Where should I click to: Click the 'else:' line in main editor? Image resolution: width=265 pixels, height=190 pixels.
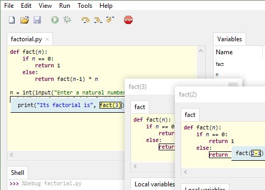30,72
